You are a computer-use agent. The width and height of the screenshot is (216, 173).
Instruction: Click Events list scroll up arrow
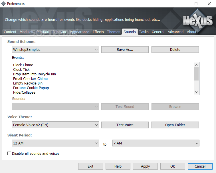[196, 65]
